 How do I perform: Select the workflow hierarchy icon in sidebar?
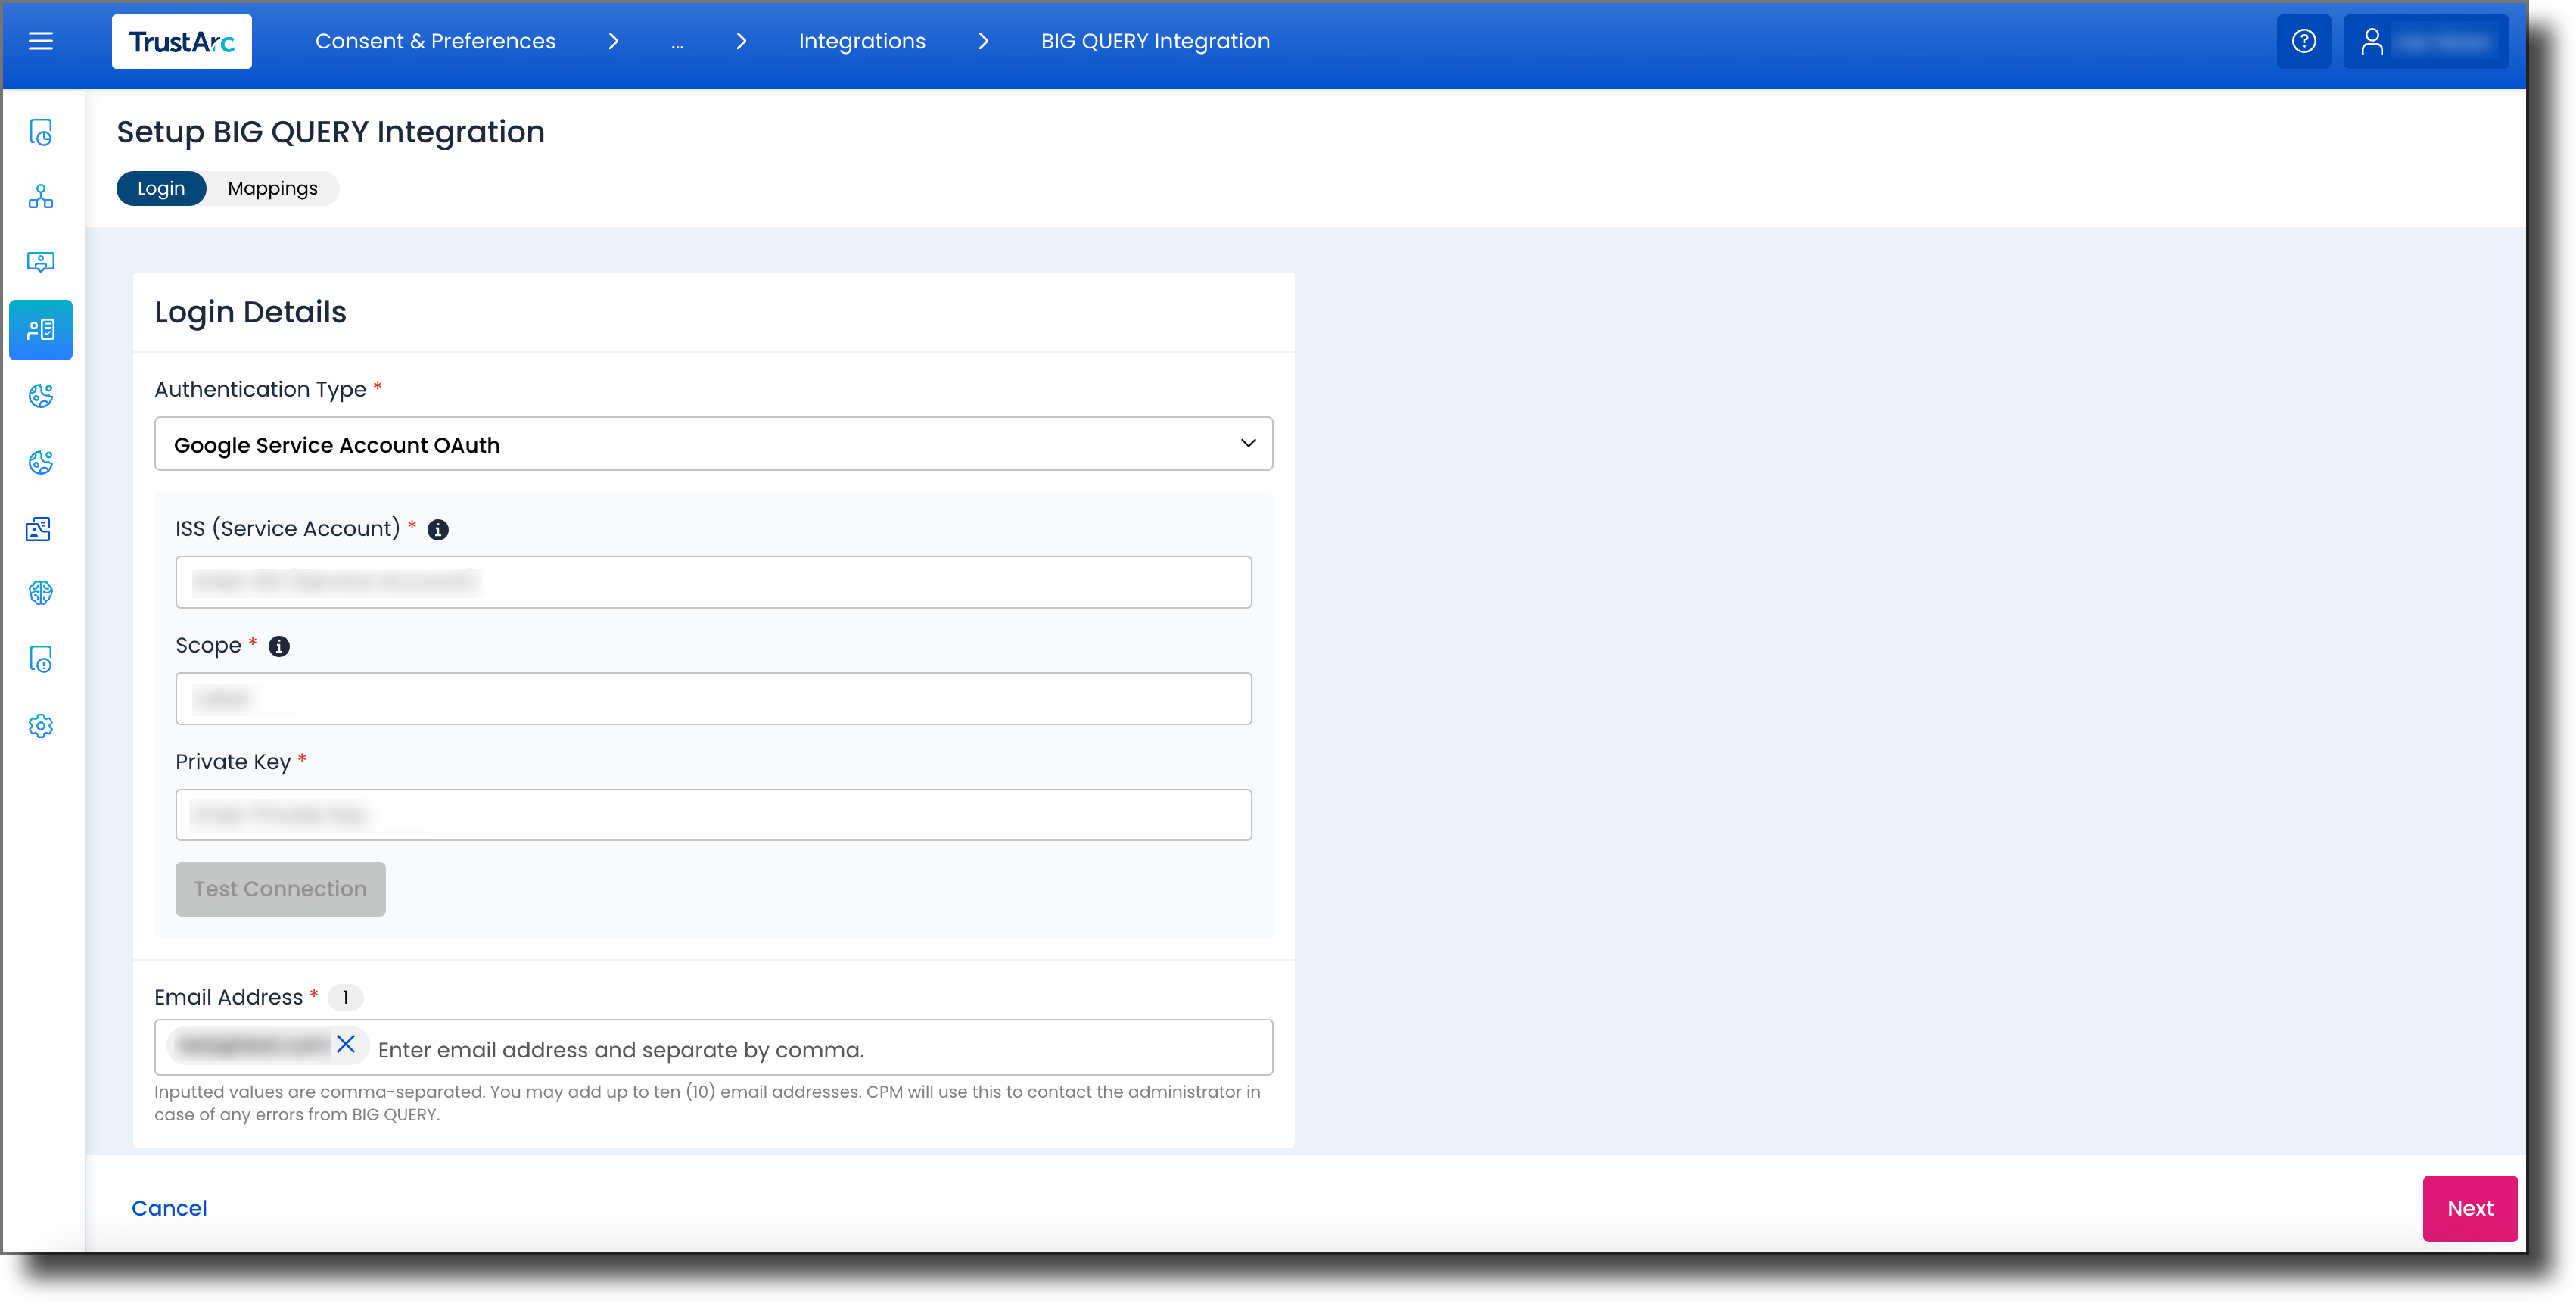pyautogui.click(x=40, y=197)
